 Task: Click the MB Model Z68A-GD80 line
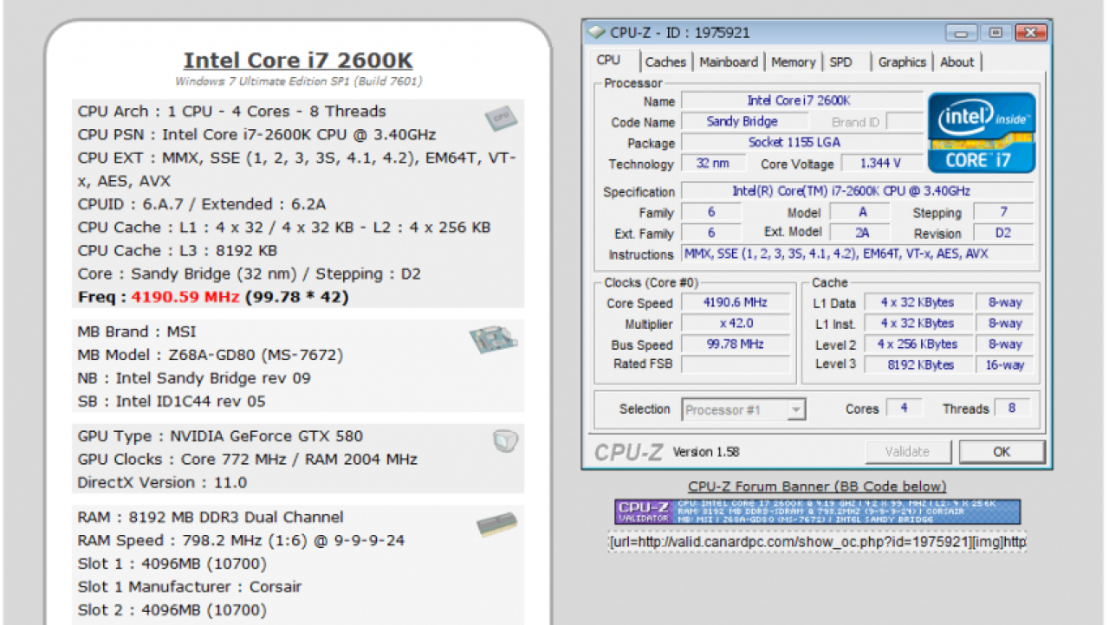pyautogui.click(x=211, y=355)
